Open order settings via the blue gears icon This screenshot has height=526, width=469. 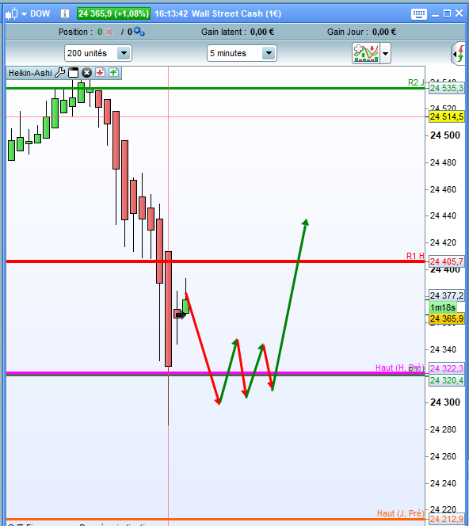(139, 32)
